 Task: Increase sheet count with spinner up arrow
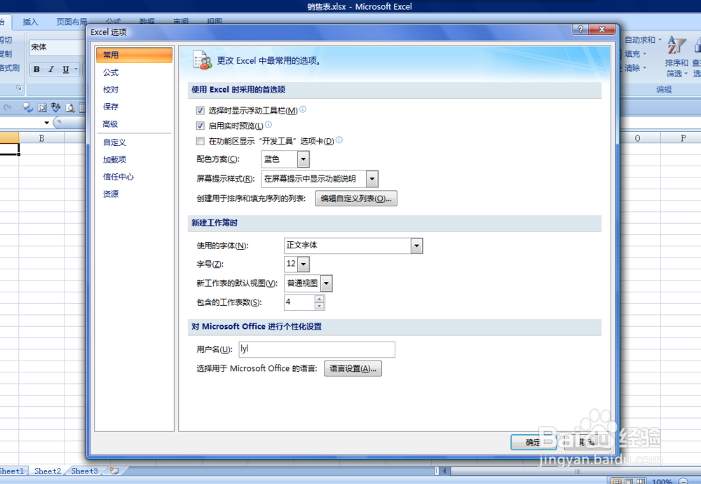click(x=319, y=299)
